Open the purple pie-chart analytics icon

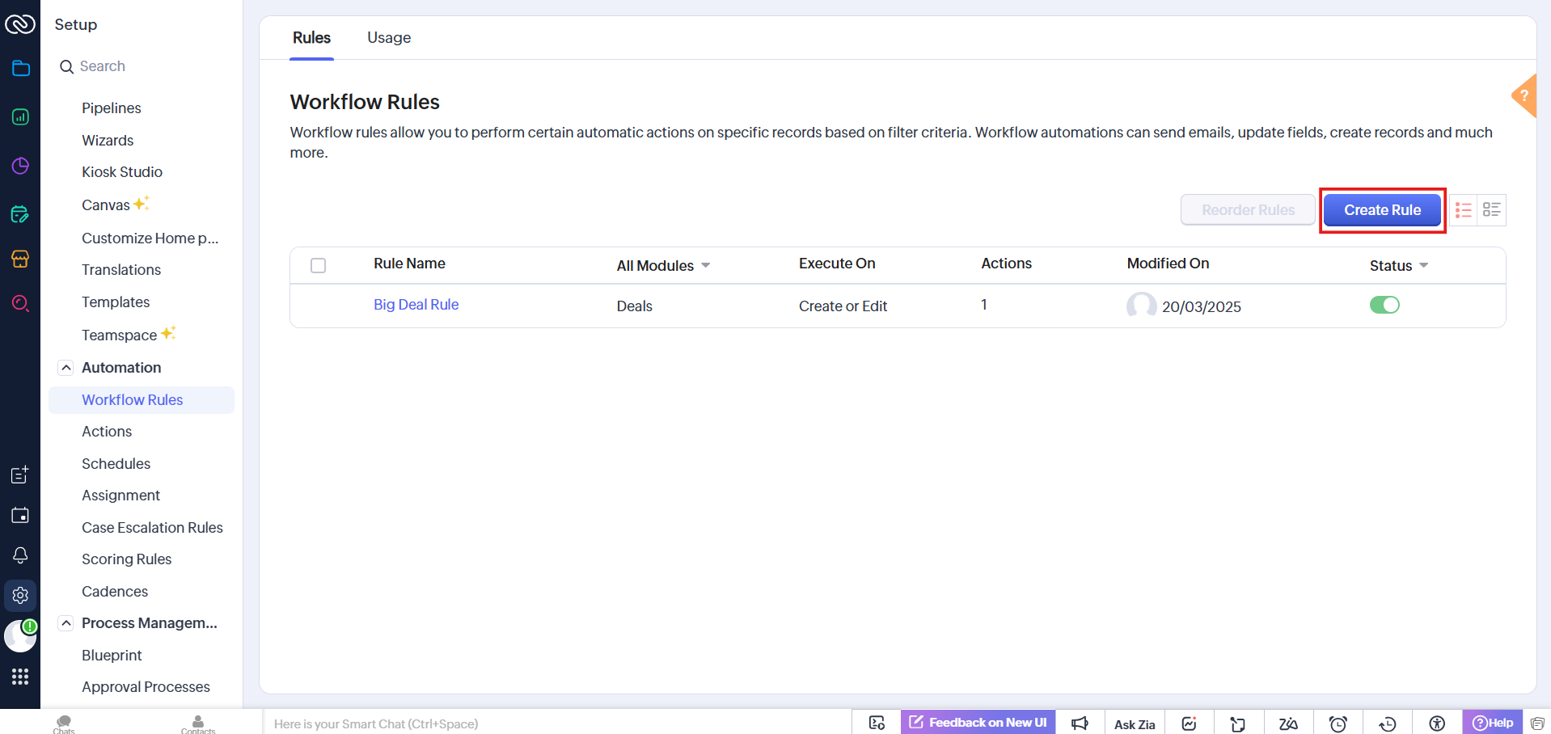click(21, 166)
